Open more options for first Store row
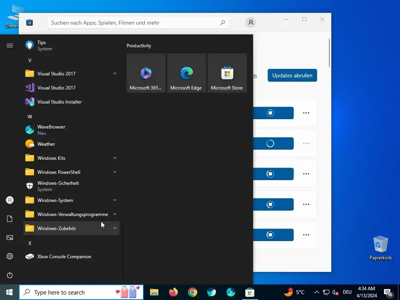This screenshot has width=400, height=300. [306, 113]
